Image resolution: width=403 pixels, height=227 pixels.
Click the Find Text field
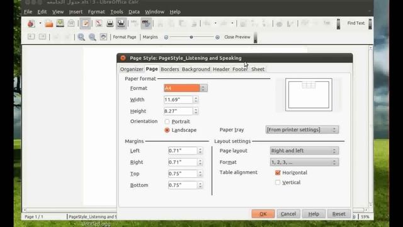[x=356, y=23]
